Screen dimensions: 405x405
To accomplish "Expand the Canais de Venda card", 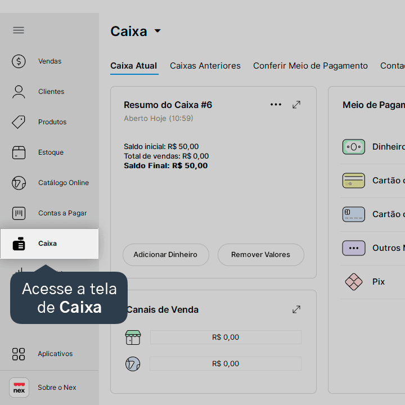I will click(x=296, y=309).
